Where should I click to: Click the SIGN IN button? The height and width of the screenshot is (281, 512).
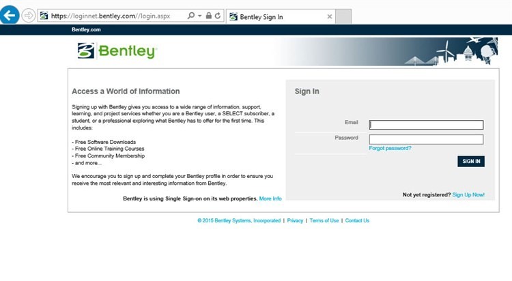[x=471, y=161]
